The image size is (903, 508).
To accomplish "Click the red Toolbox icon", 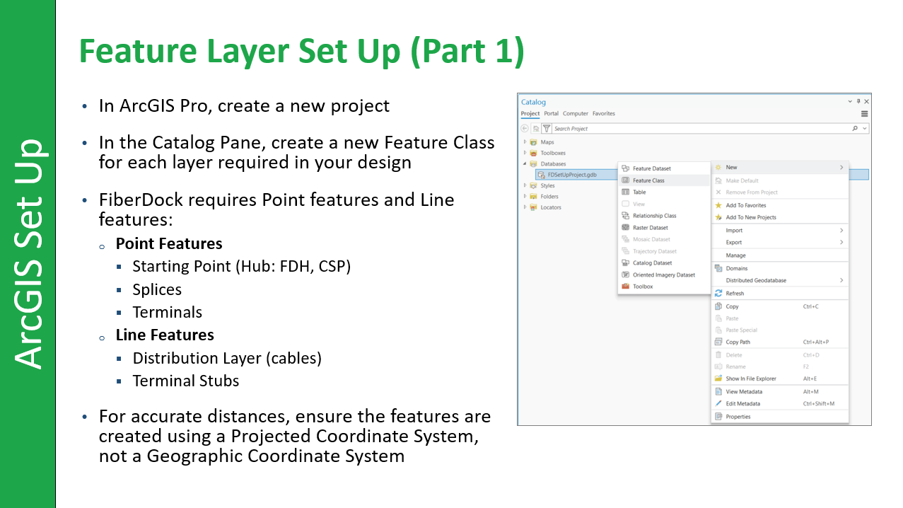I will 625,287.
